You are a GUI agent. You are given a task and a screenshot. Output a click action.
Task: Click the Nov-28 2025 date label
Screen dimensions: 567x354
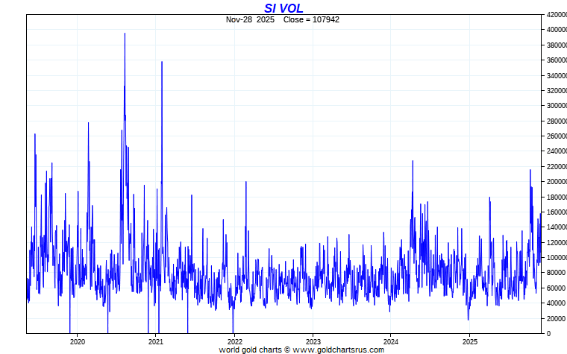point(251,19)
